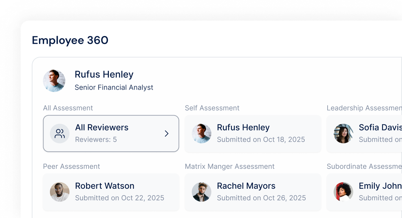Expand the All Reviewers chevron arrow
Image resolution: width=402 pixels, height=218 pixels.
click(167, 133)
